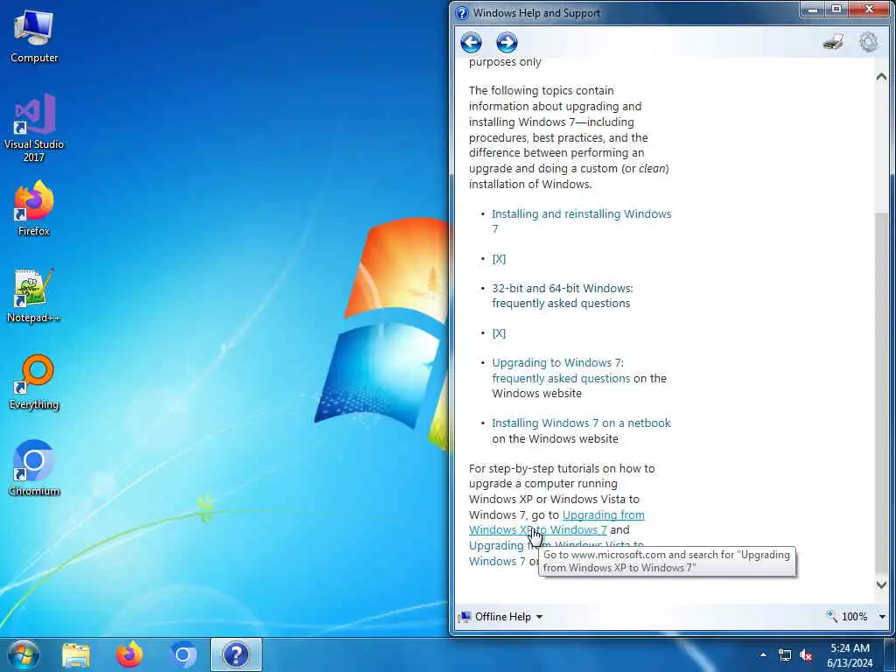Click the zoom magnifier icon at 100%

pos(831,616)
